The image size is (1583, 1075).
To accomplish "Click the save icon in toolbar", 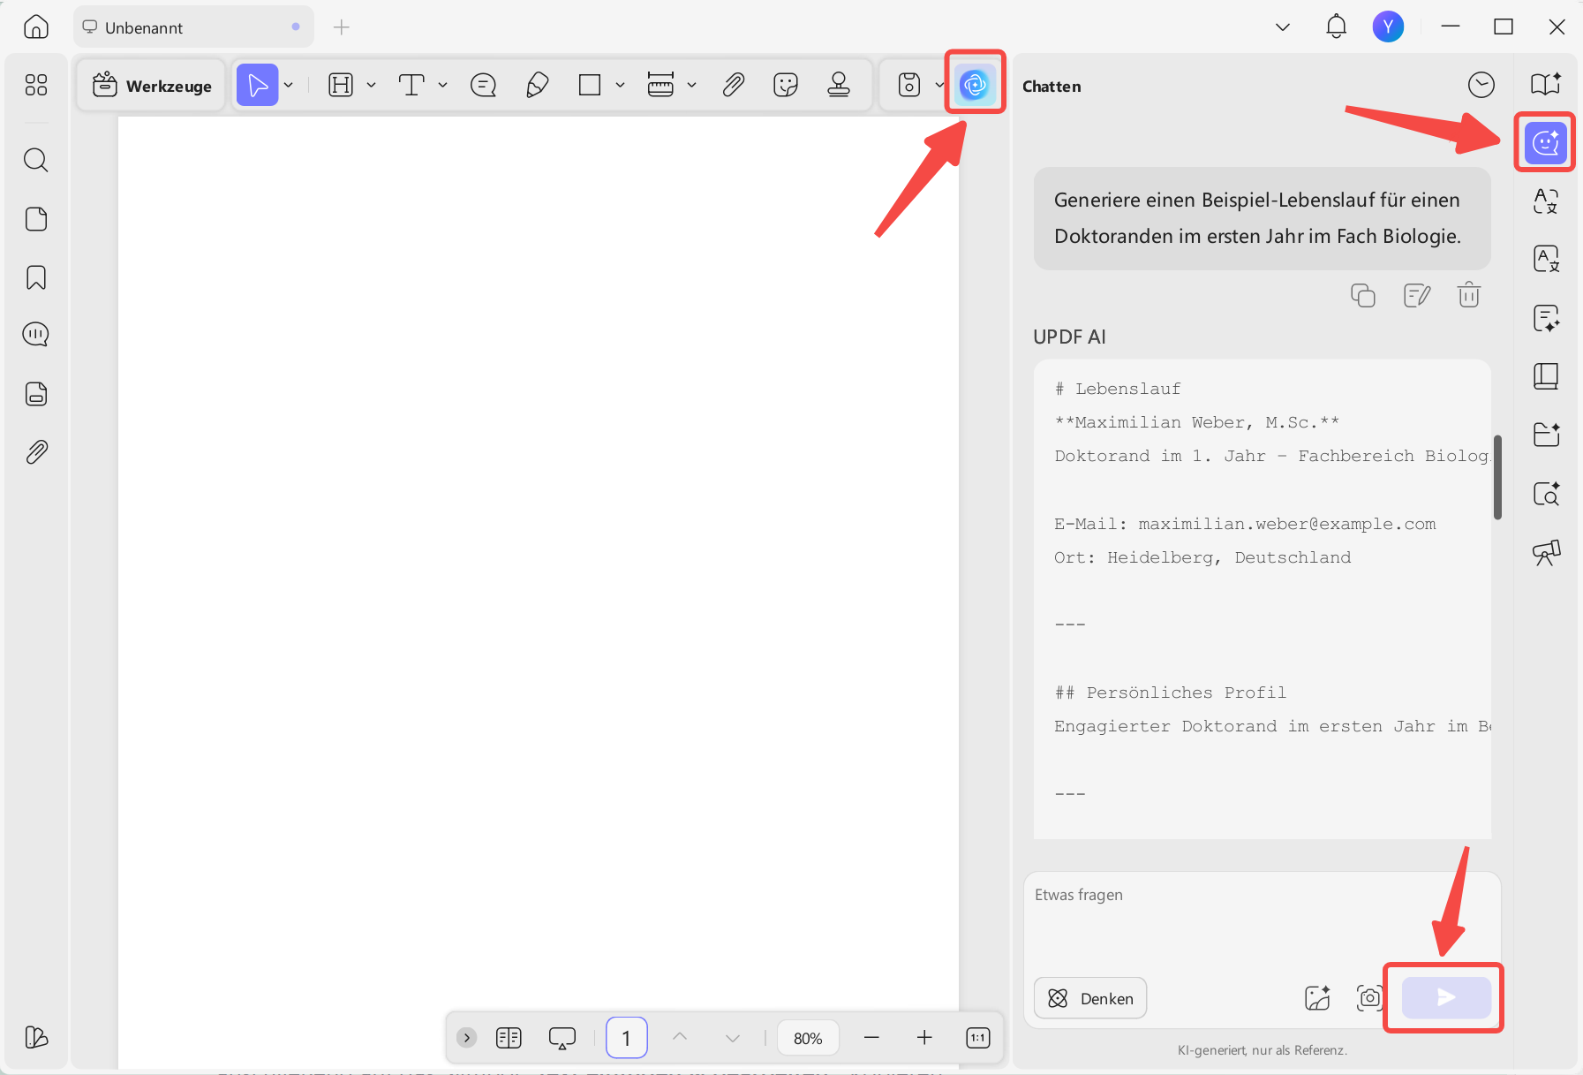I will coord(909,85).
